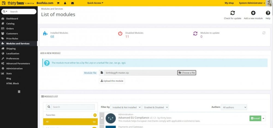Click Add a new module plus icon

253,13
